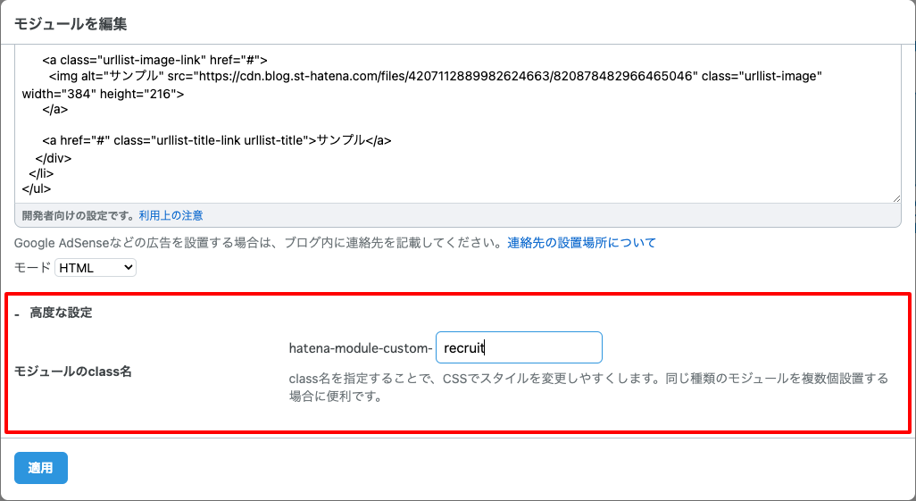Collapse the 高度な設定 section
The width and height of the screenshot is (916, 501).
tap(55, 313)
